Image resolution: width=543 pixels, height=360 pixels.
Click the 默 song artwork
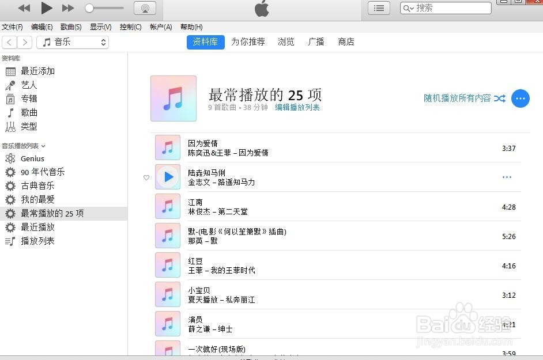coord(168,236)
